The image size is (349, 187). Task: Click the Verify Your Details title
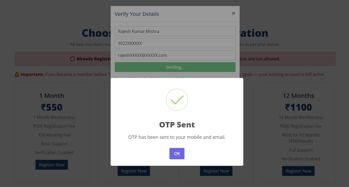pos(137,14)
